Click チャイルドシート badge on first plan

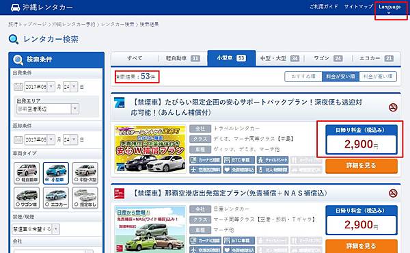(273, 160)
